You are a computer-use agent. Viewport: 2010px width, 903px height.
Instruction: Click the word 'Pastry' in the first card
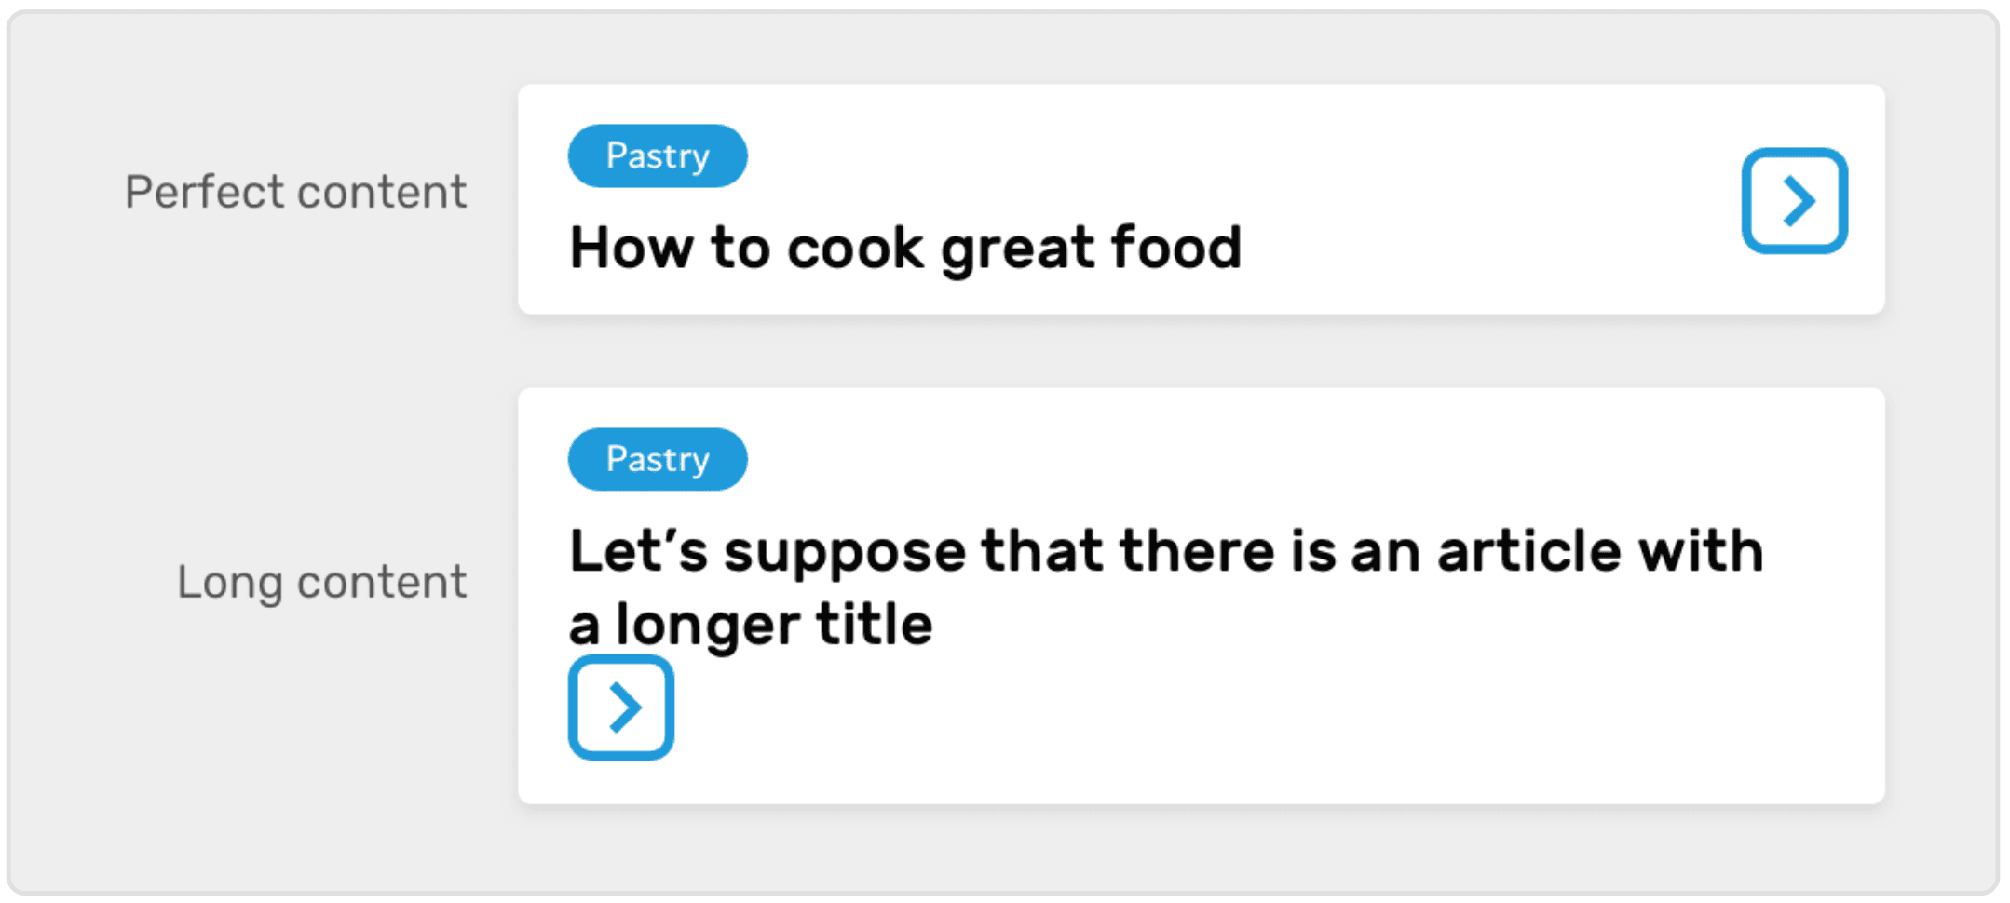coord(658,155)
